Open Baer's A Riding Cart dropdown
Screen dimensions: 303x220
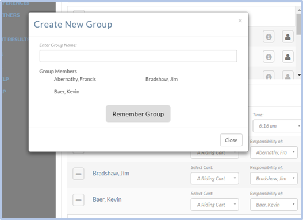point(215,205)
